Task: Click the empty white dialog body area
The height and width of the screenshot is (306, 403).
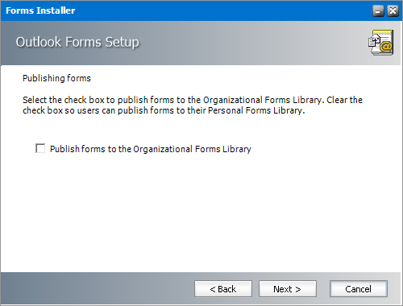Action: (200, 215)
